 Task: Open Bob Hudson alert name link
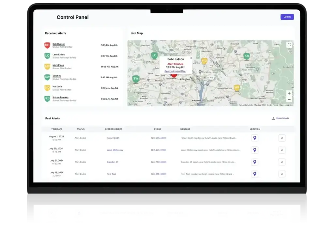click(x=59, y=44)
